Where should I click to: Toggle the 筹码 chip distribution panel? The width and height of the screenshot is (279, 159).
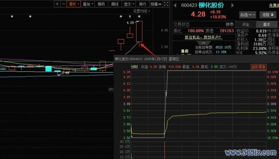point(101,4)
